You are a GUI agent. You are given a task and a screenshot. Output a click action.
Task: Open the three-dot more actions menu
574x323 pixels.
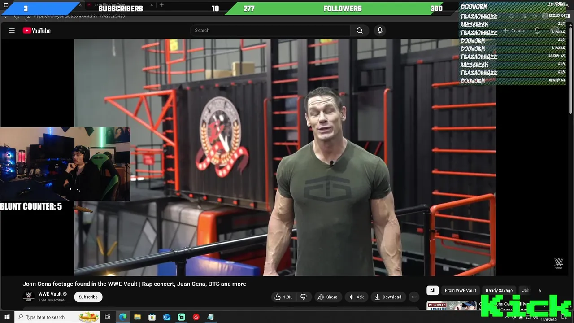(x=414, y=297)
